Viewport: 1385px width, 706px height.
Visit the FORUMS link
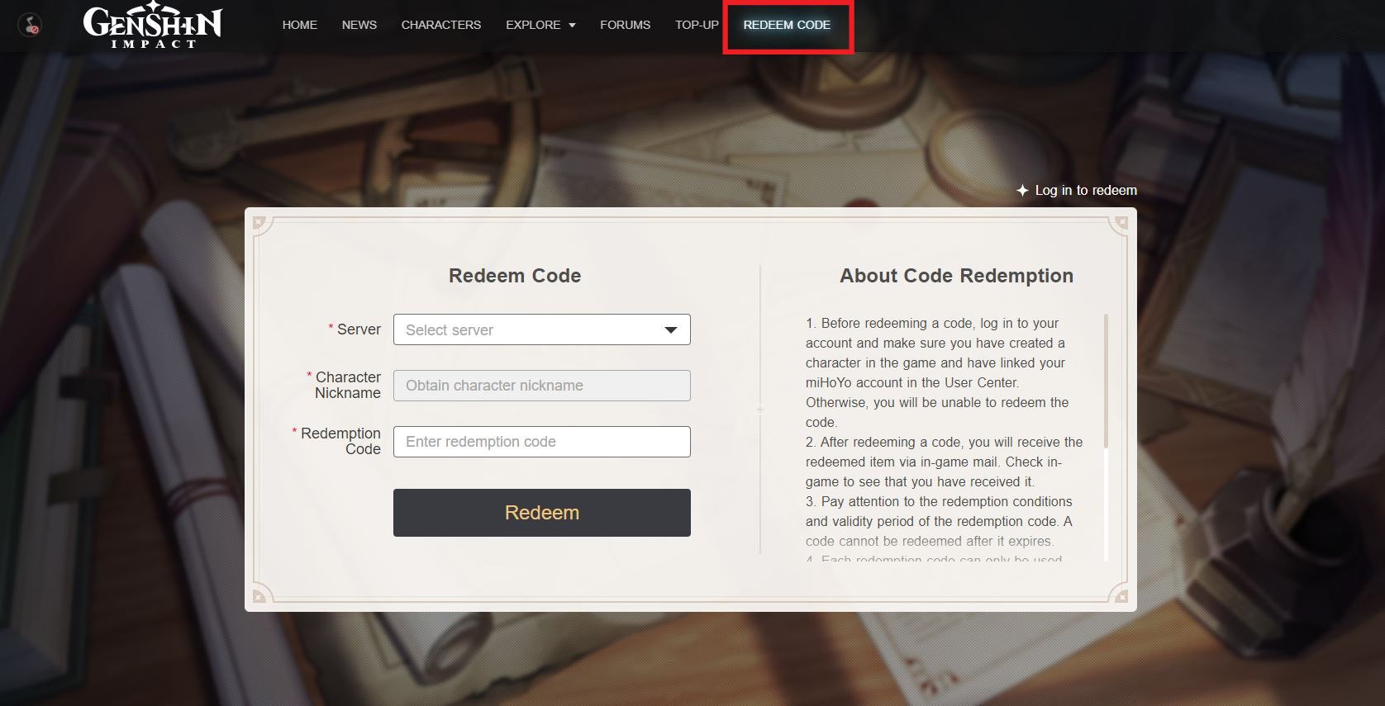[x=626, y=25]
